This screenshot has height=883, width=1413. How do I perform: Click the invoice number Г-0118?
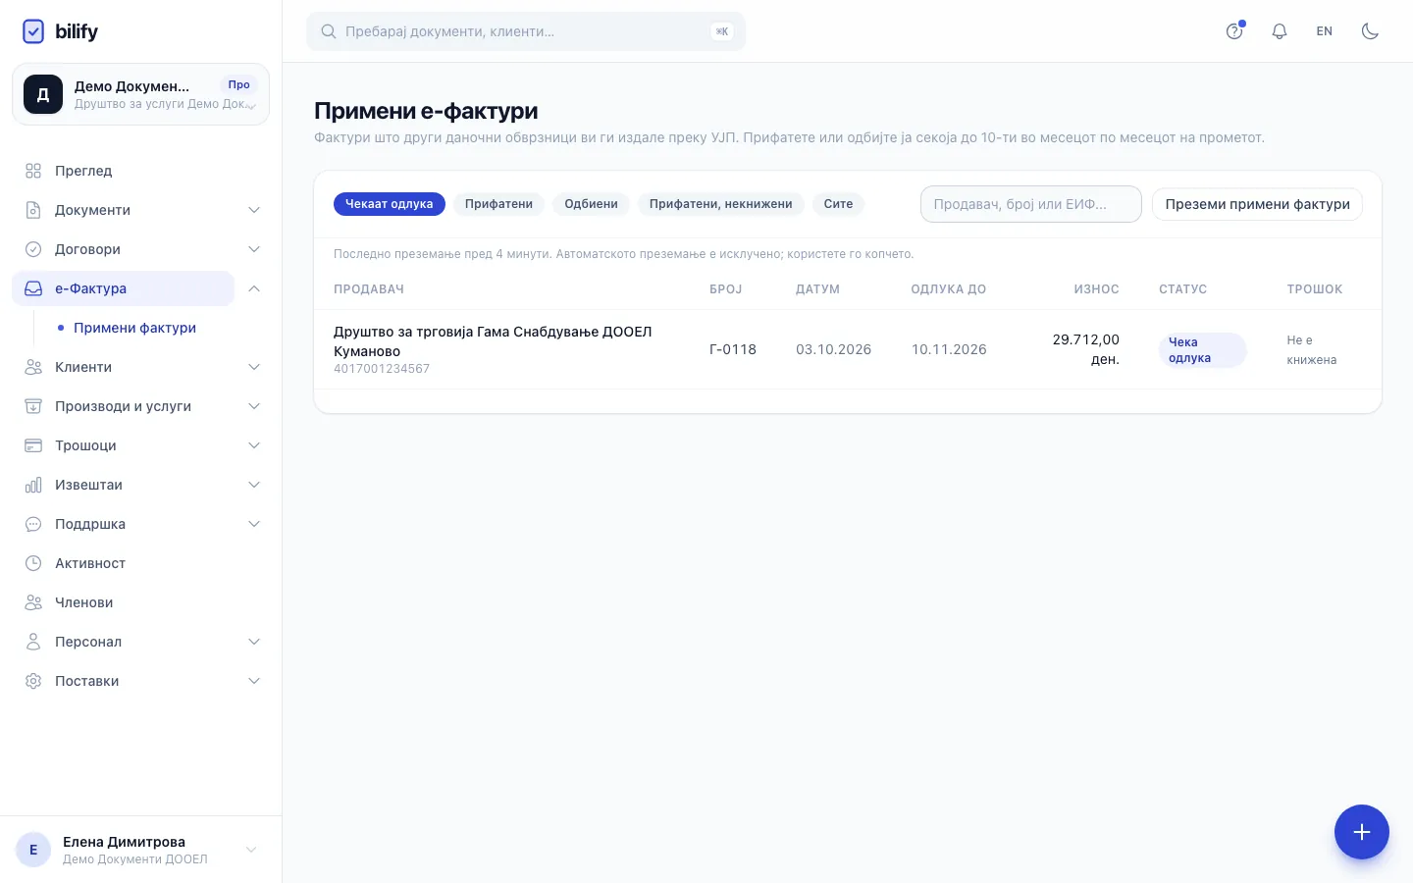(x=733, y=349)
